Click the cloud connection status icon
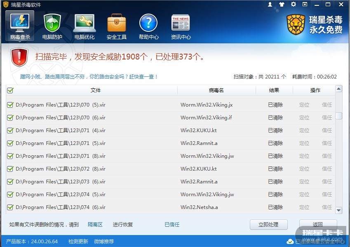This screenshot has height=247, width=350. pos(290,241)
